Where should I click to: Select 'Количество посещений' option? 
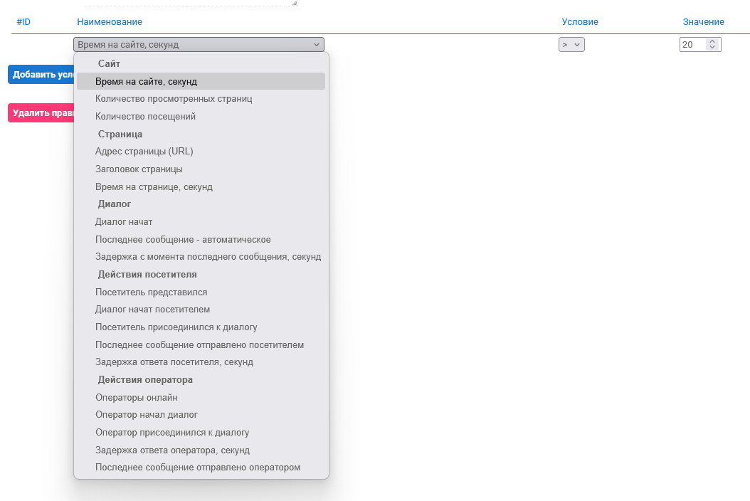pos(145,116)
